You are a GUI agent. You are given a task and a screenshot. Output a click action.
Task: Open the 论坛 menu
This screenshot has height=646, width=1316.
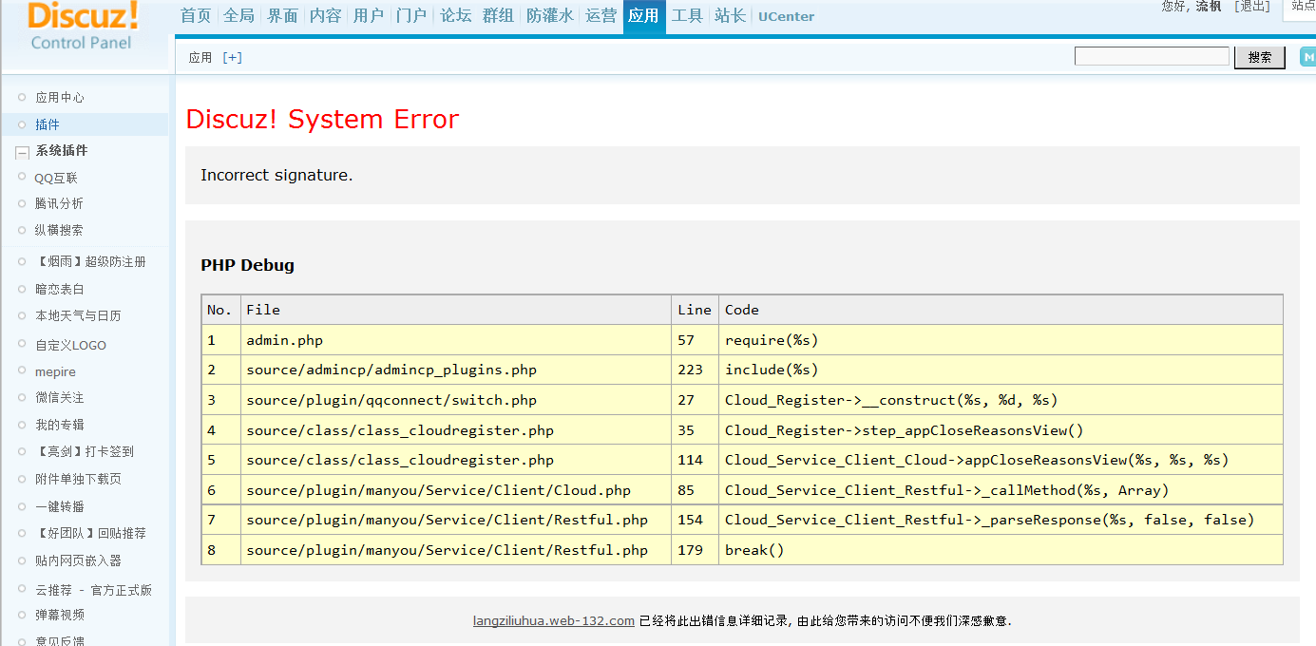(455, 15)
